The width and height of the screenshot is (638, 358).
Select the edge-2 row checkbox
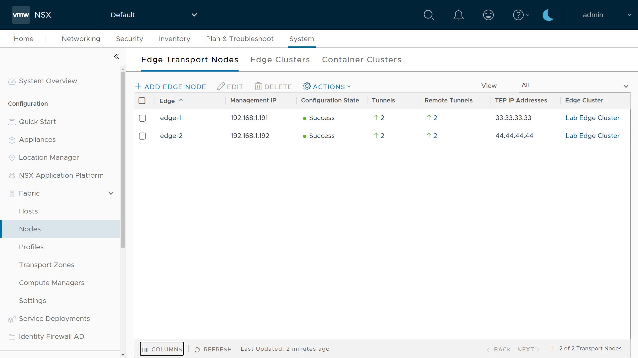coord(142,136)
